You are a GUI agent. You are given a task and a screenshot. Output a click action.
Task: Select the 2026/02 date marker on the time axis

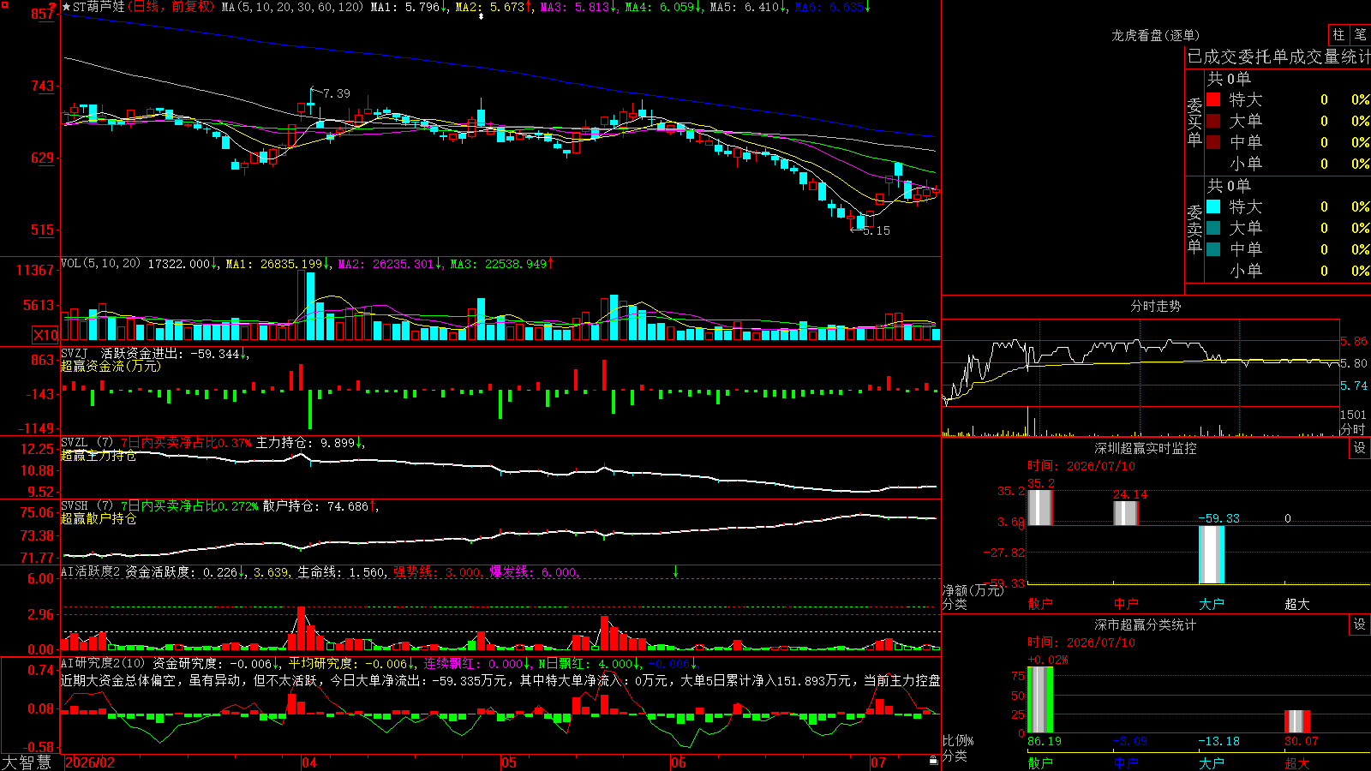tap(90, 762)
